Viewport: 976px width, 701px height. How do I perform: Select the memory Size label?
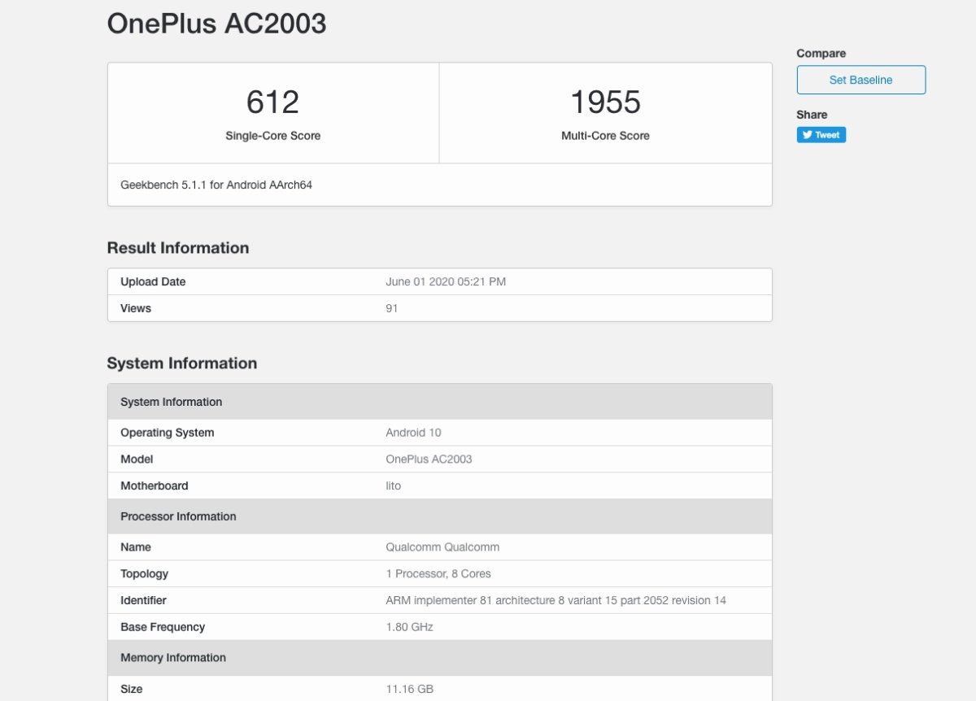coord(132,689)
